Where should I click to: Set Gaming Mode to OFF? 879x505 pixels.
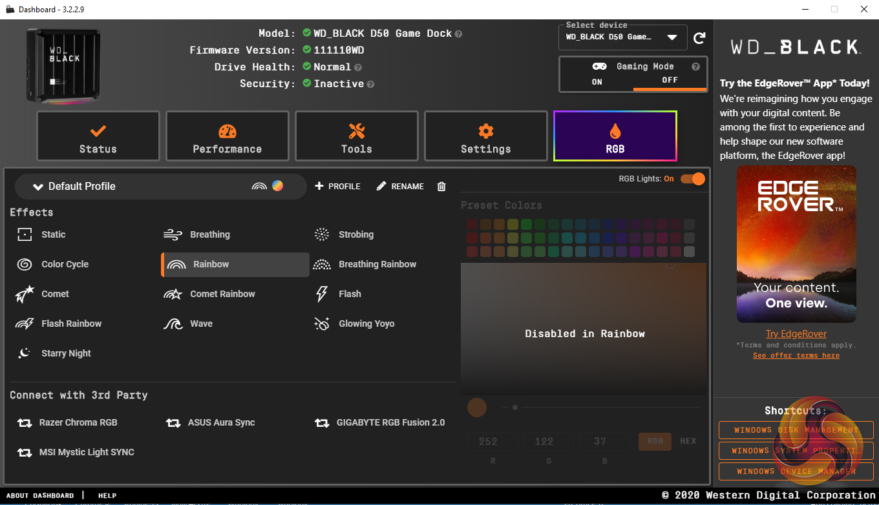[x=670, y=81]
